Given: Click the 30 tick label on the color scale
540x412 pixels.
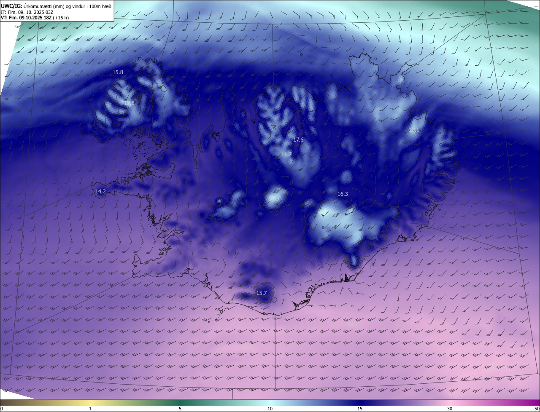Looking at the screenshot, I should pyautogui.click(x=450, y=409).
